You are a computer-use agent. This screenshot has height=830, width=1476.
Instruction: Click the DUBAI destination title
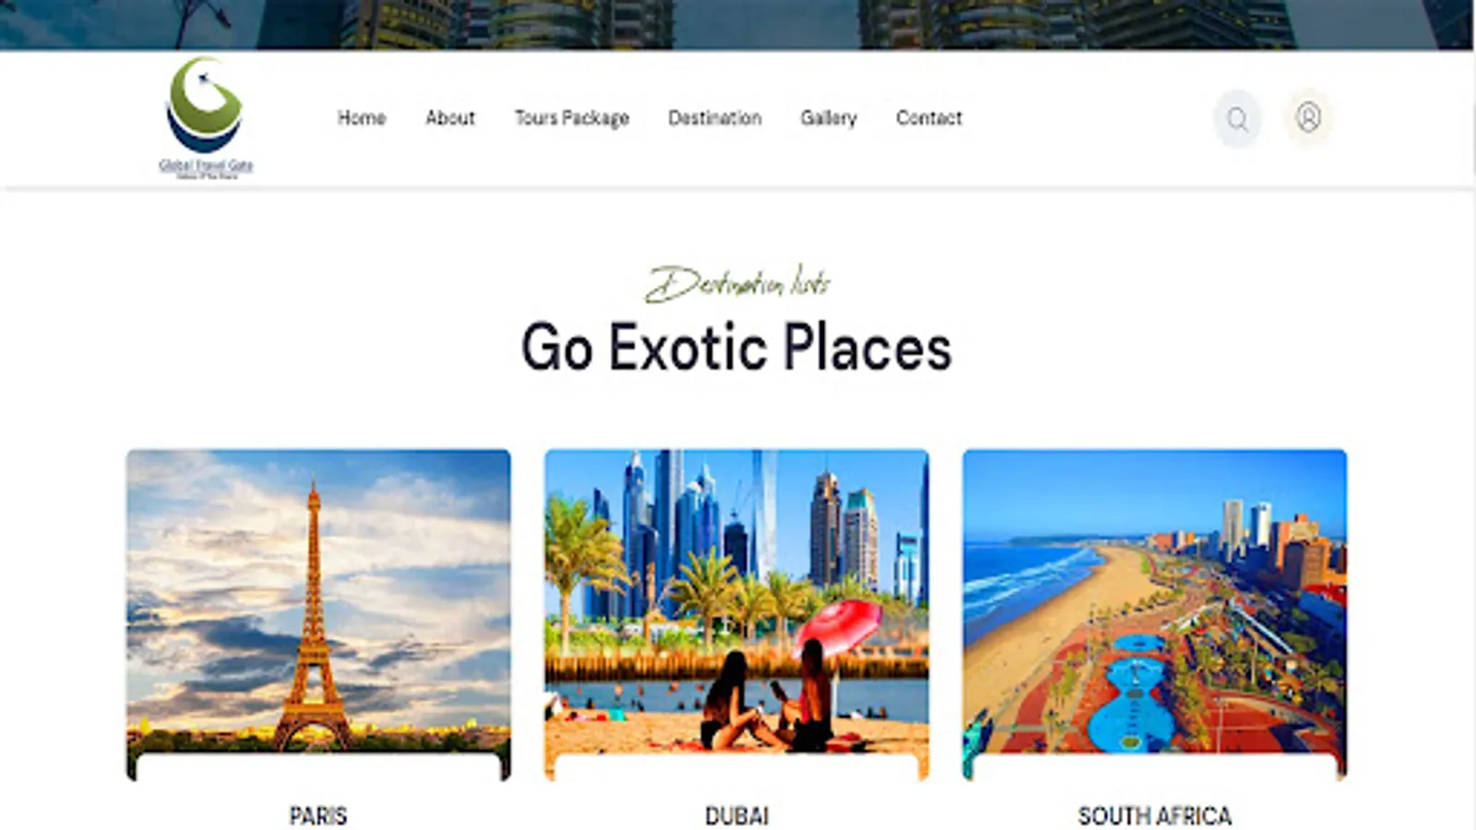[x=736, y=816]
